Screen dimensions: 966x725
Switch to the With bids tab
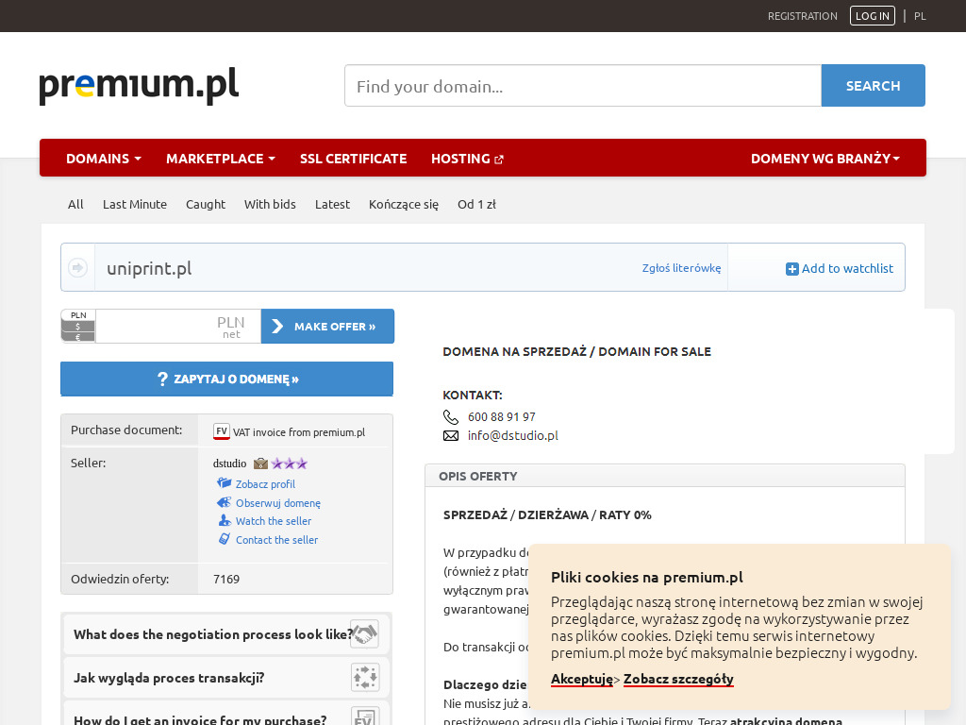(270, 204)
